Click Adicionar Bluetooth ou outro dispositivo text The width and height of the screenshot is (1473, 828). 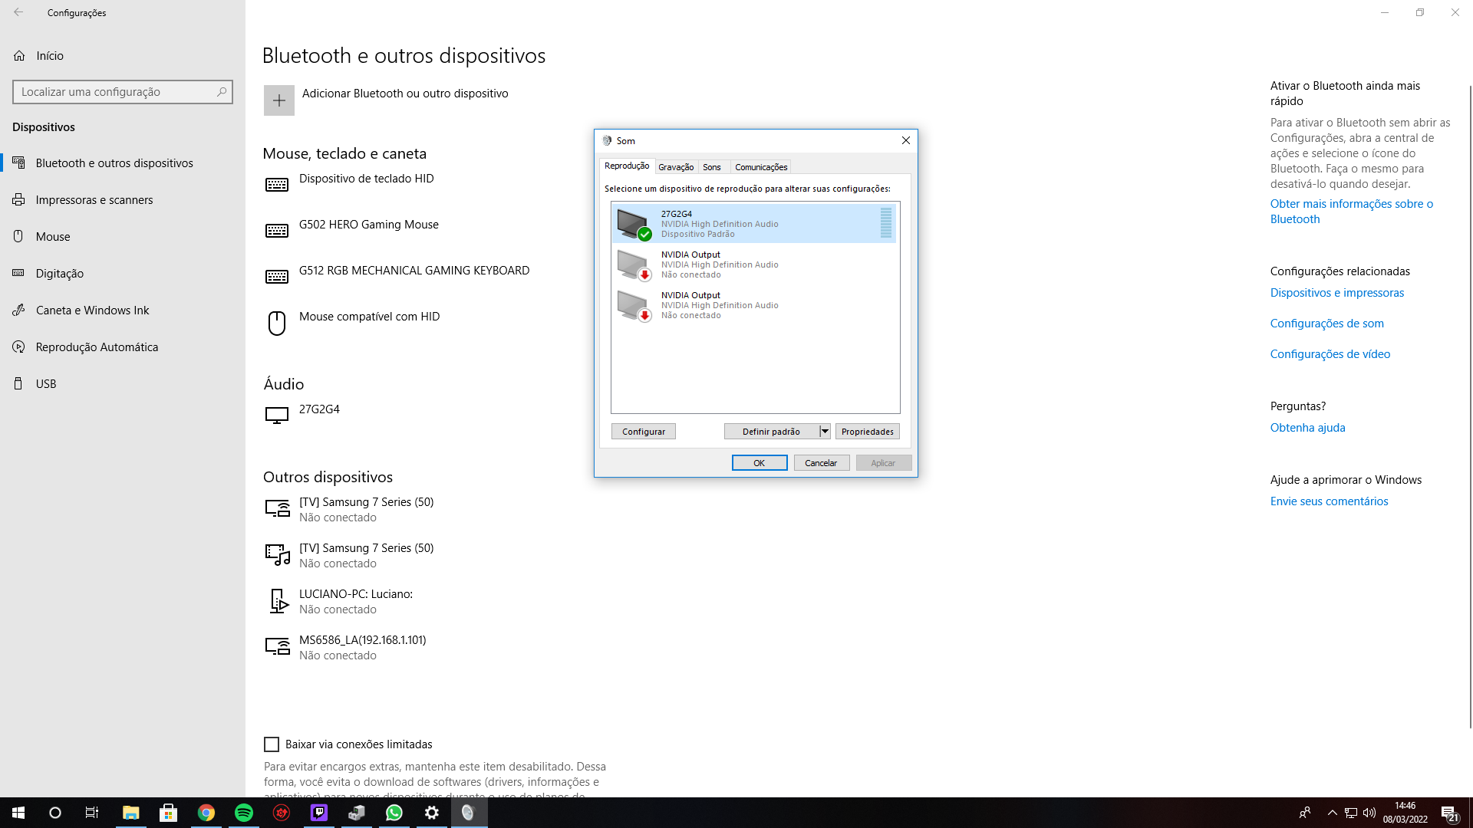405,94
